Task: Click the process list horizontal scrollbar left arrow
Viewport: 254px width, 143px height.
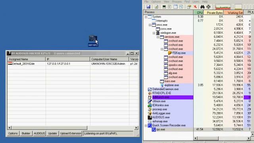Action: [x=196, y=138]
